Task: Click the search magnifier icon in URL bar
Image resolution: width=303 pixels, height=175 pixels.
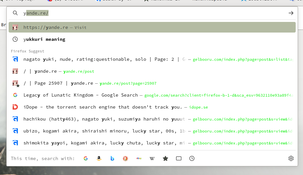Action: (15, 13)
